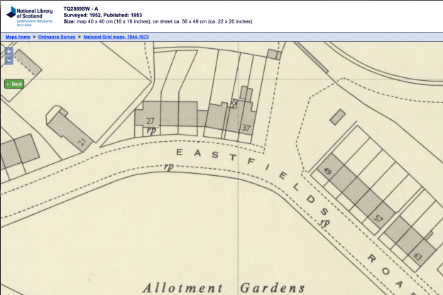This screenshot has height=295, width=443.
Task: Click house number 63 on the map
Action: pyautogui.click(x=417, y=256)
